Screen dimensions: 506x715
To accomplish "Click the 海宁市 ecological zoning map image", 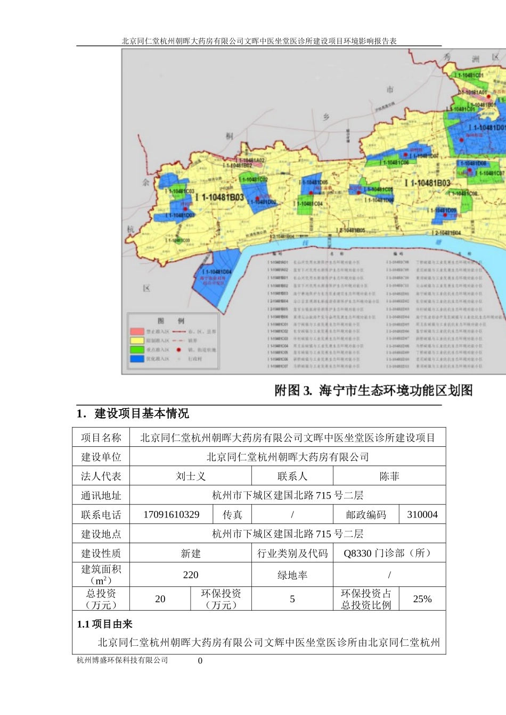I will [x=314, y=212].
